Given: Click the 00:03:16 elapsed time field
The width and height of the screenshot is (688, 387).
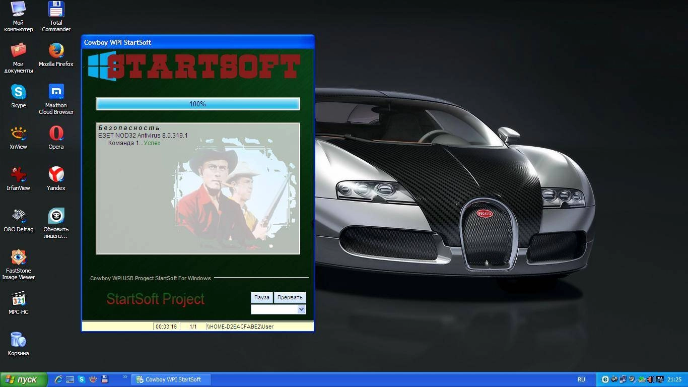Looking at the screenshot, I should (x=166, y=327).
